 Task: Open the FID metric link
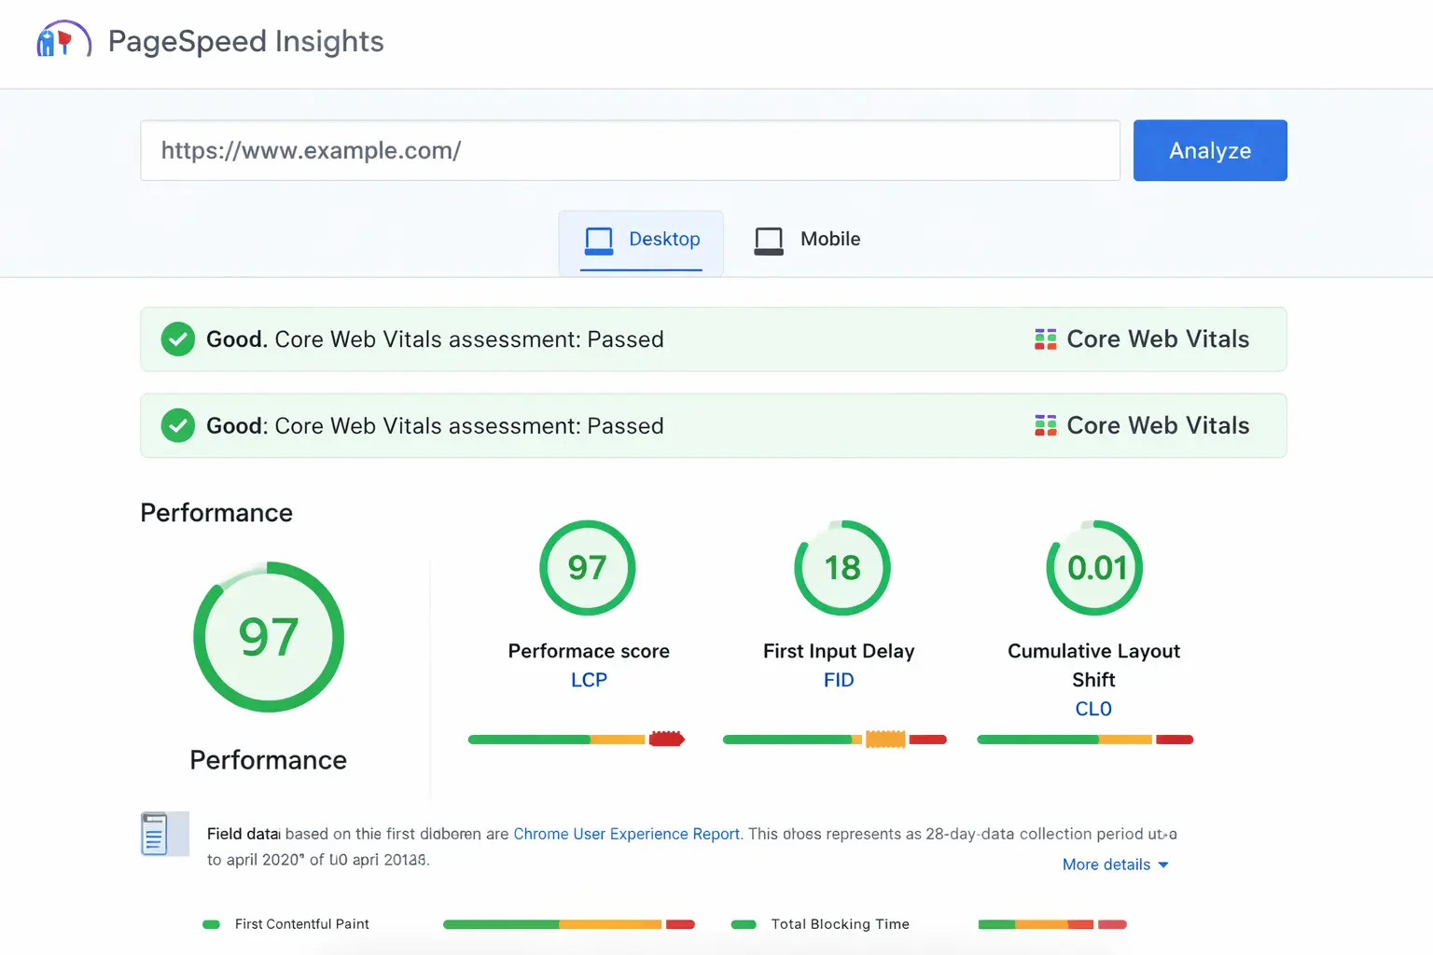point(839,680)
